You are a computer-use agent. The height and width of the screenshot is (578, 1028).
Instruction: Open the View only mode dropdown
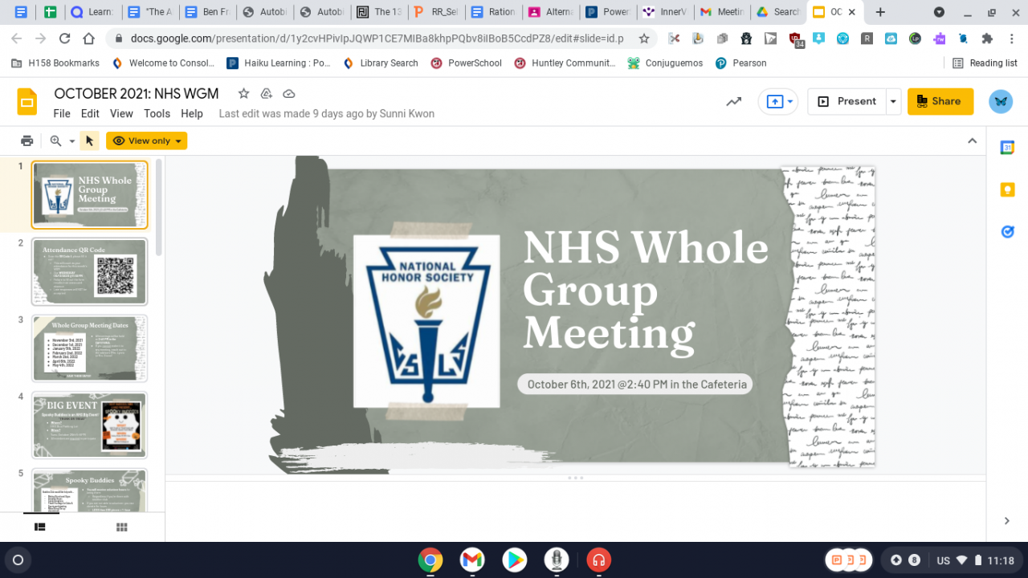coord(147,140)
